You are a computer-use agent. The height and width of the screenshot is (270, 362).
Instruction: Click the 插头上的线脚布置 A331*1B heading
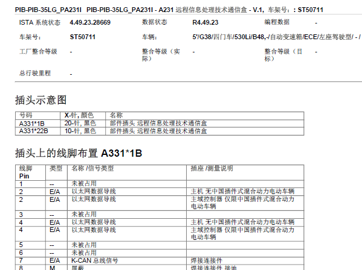(79, 153)
